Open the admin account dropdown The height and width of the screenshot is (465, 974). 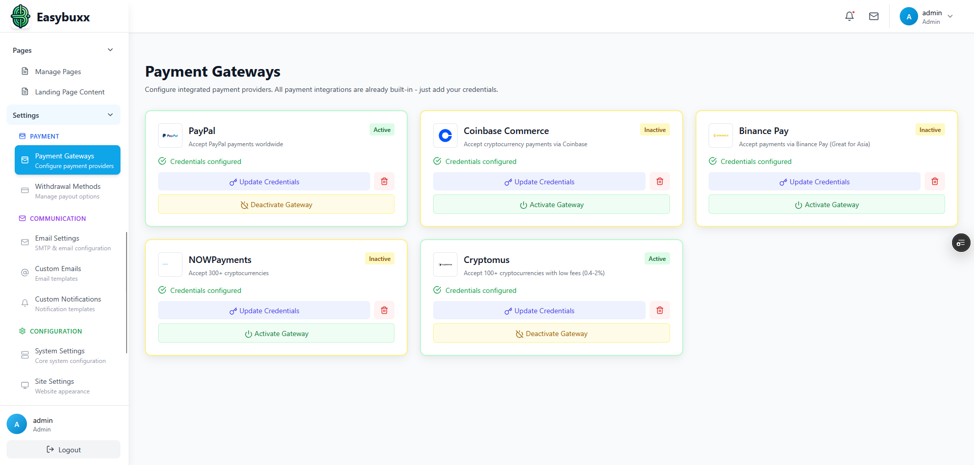(926, 16)
